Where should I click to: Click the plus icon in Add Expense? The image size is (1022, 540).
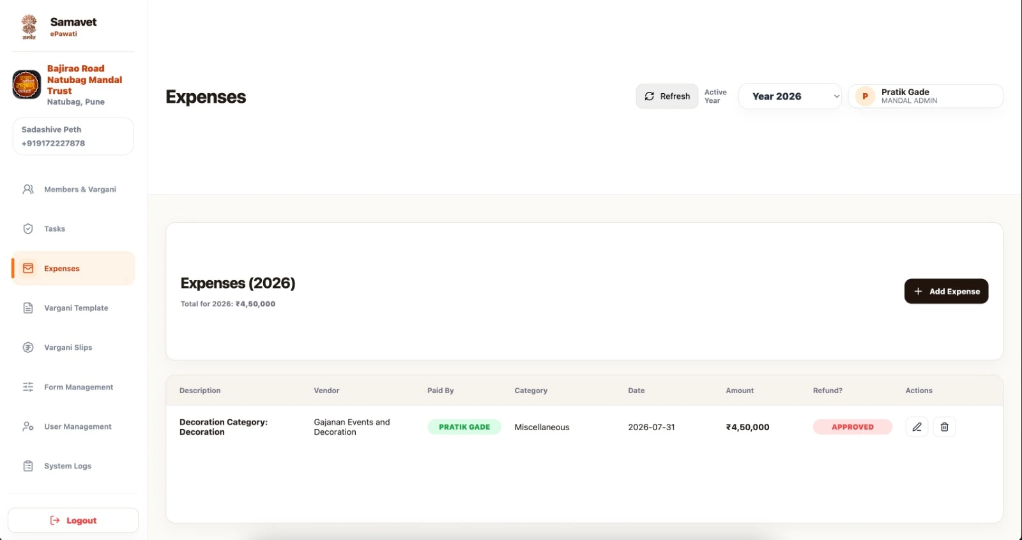point(918,291)
